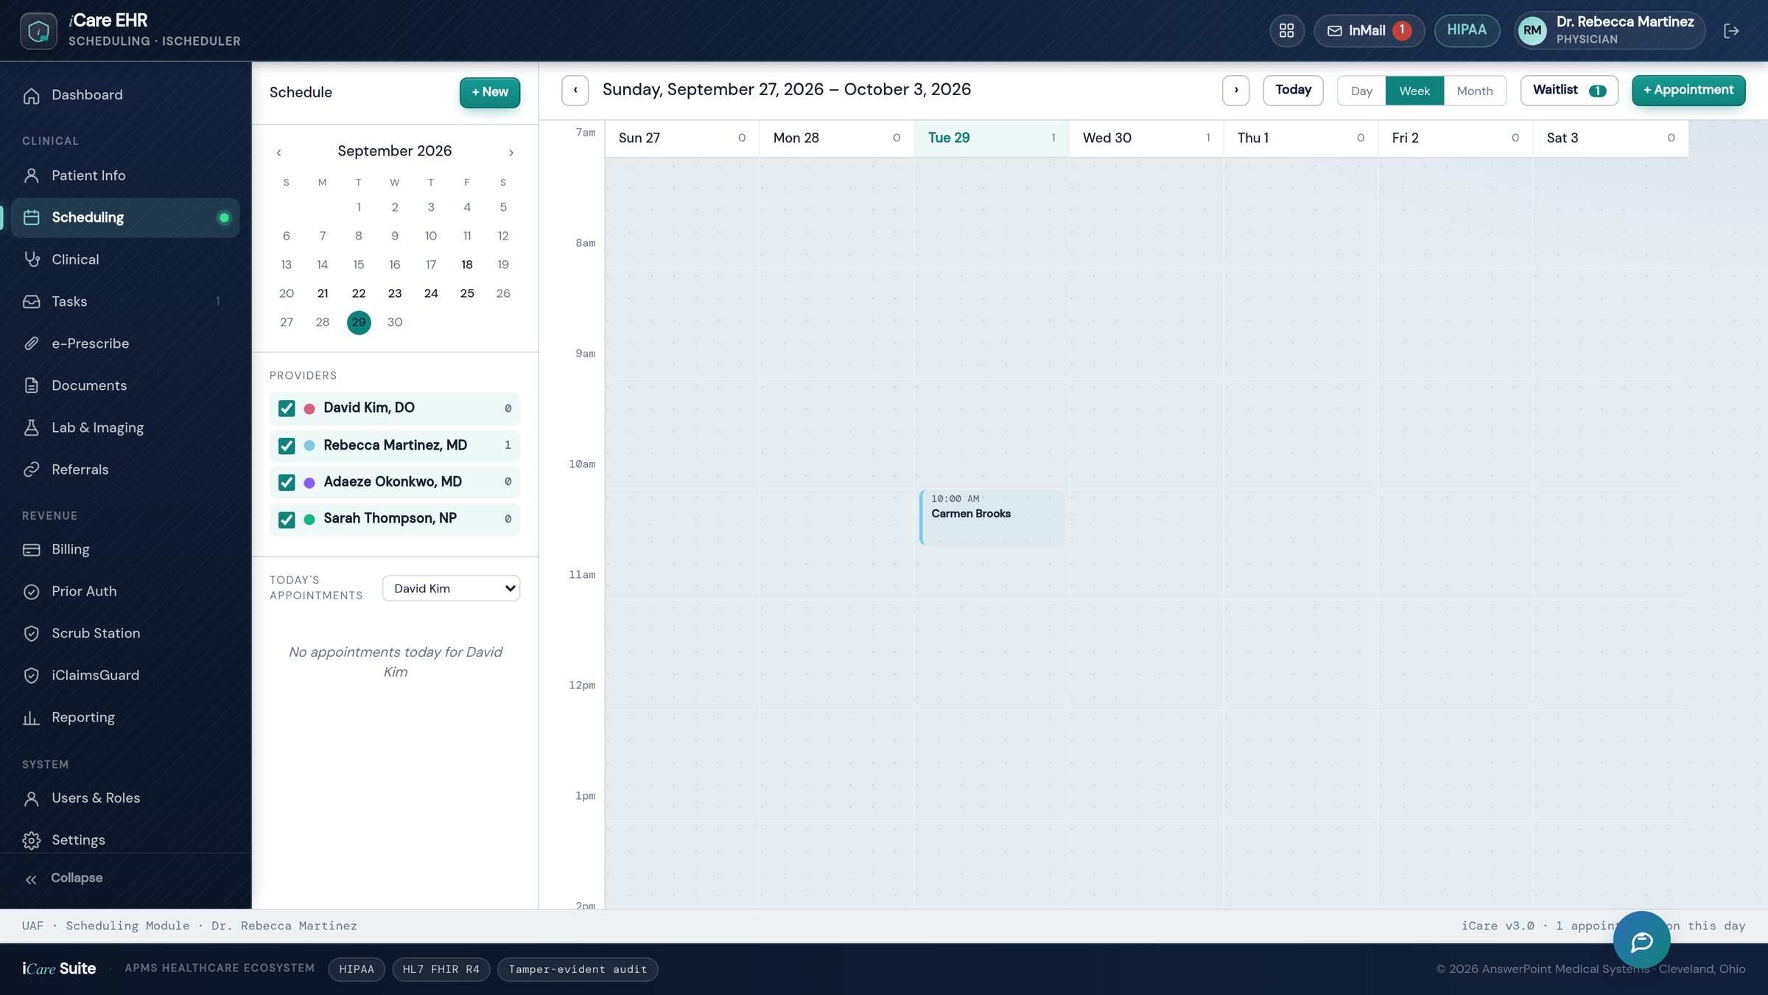Open the Prior Auth check icon
The width and height of the screenshot is (1768, 995).
pos(31,591)
